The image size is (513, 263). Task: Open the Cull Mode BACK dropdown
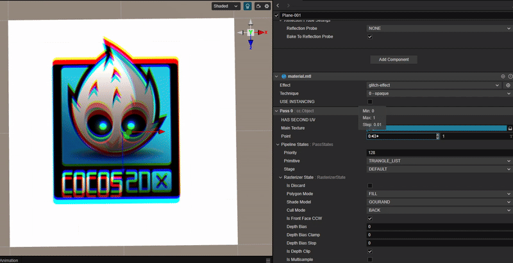439,210
